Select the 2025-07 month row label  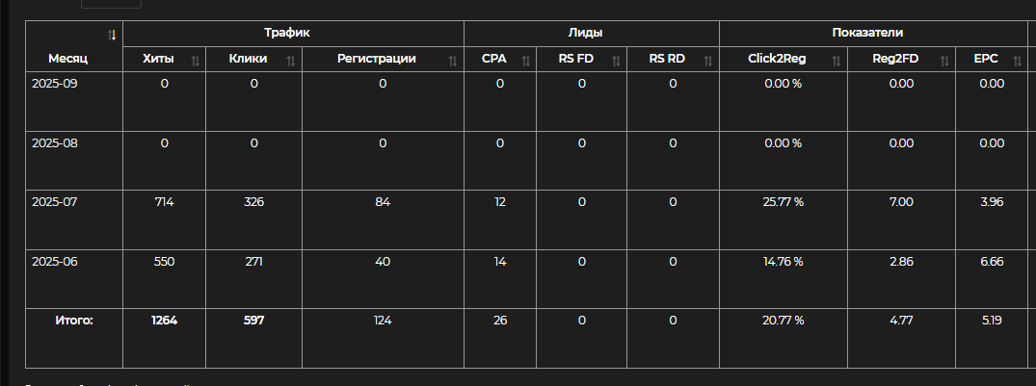pos(55,202)
